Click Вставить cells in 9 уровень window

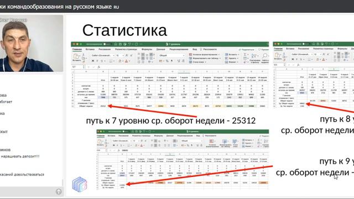point(248,140)
